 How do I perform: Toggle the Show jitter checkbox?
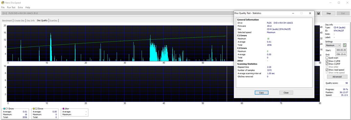[x=327, y=67]
